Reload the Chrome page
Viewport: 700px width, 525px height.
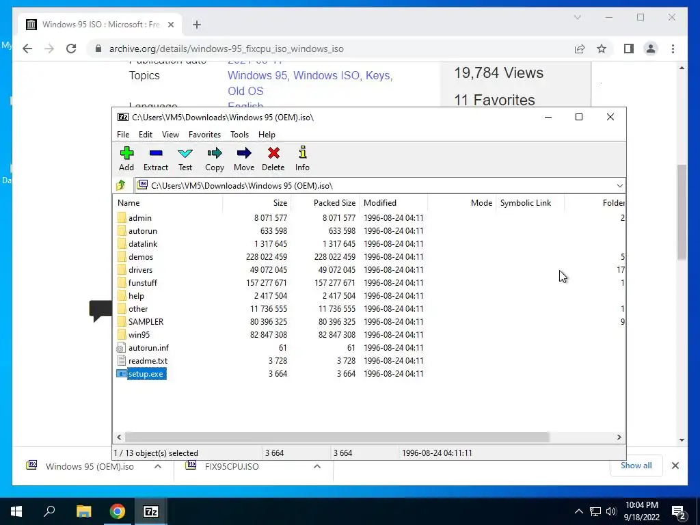(71, 49)
